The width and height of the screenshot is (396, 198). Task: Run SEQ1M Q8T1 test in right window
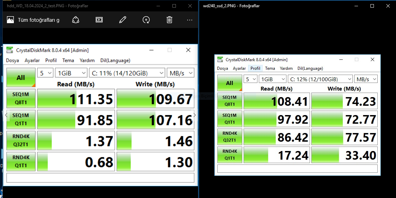[x=229, y=101]
